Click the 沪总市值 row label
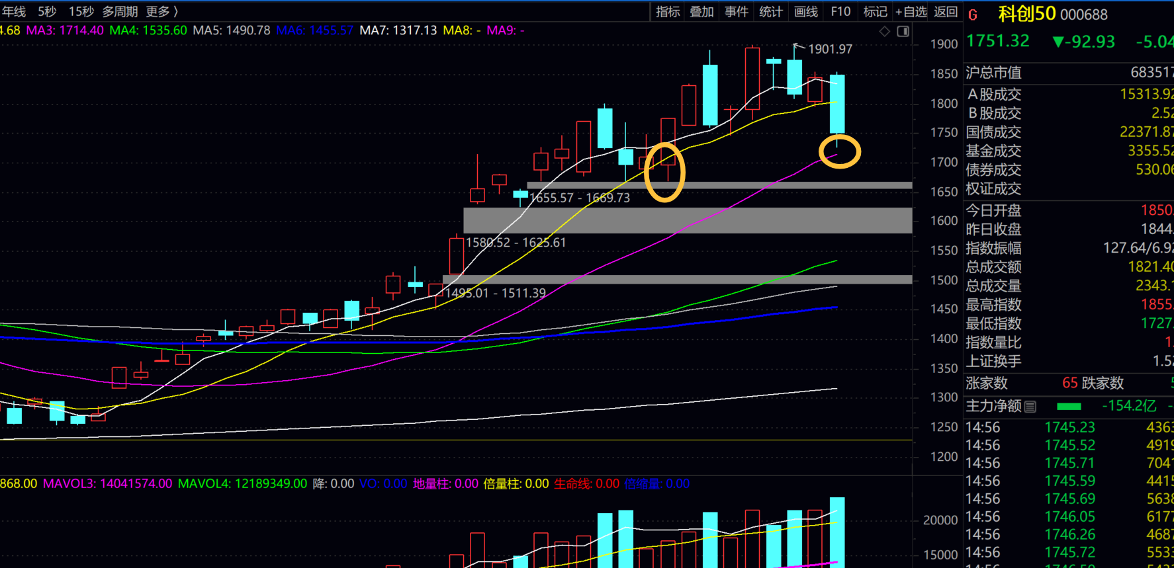 993,73
